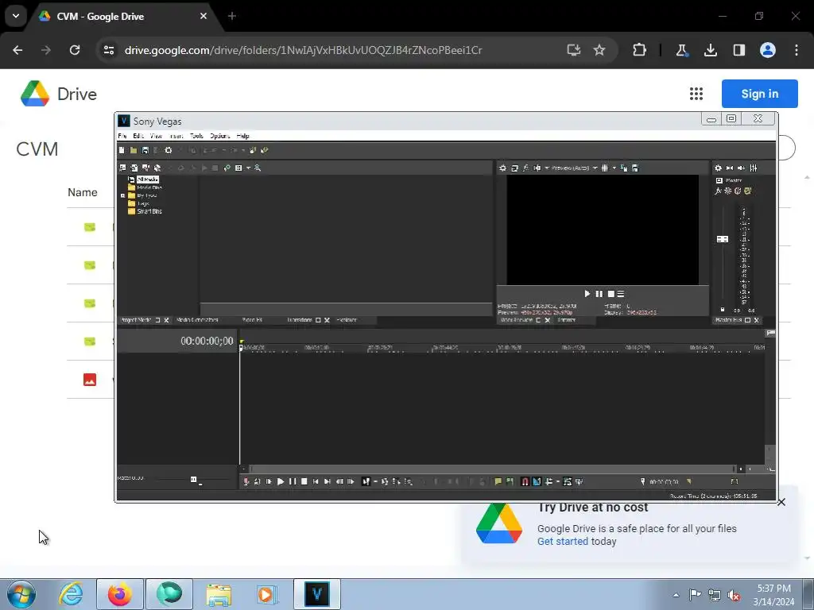Viewport: 814px width, 610px height.
Task: Click the save snapshot to file icon
Action: pyautogui.click(x=635, y=168)
